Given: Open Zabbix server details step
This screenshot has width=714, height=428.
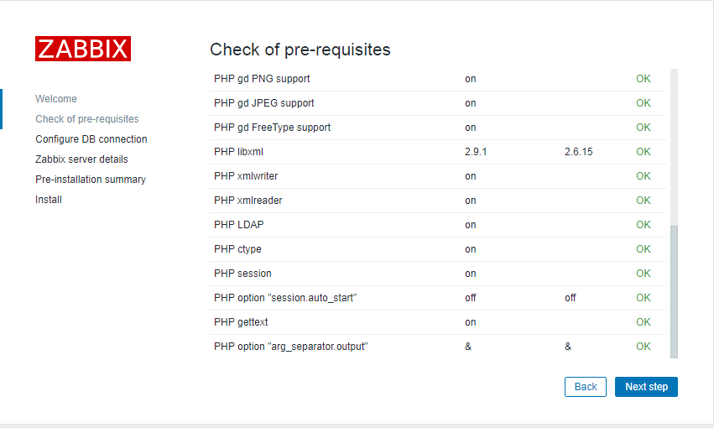Looking at the screenshot, I should click(x=81, y=159).
